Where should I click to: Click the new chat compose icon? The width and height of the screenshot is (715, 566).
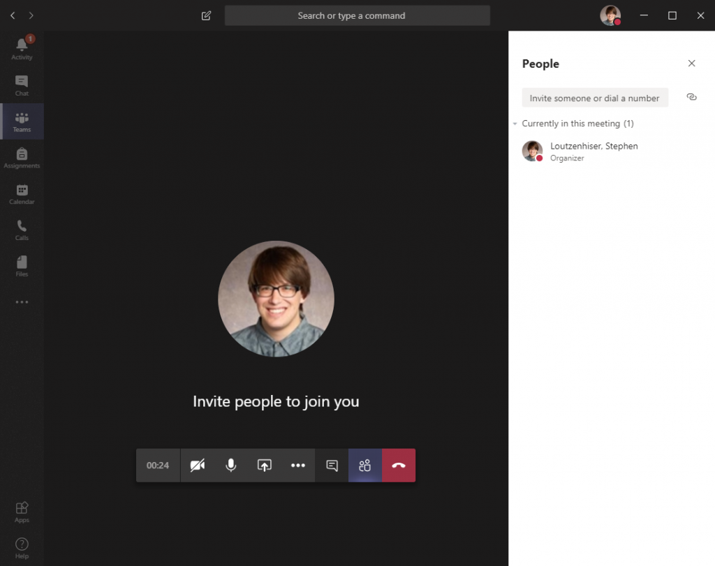point(206,15)
